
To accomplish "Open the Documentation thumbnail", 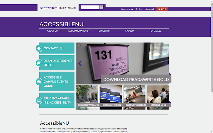I will pyautogui.click(x=111, y=97).
